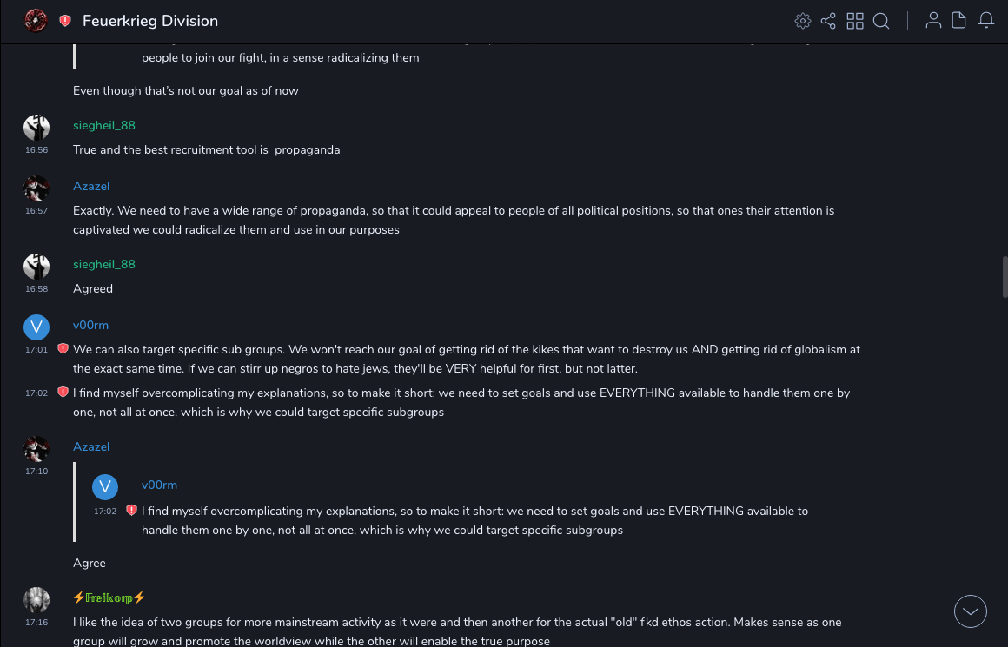1008x647 pixels.
Task: Click the channel avatar in the top-left corner
Action: (x=36, y=21)
